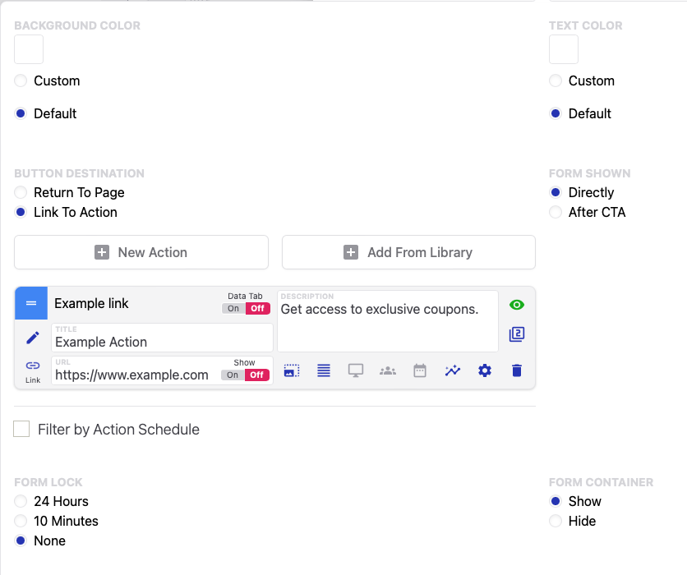Click the Add From Library button
This screenshot has height=575, width=687.
click(x=408, y=252)
